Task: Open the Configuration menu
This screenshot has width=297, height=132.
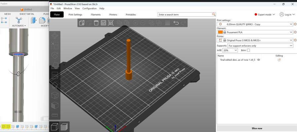Action: [89, 8]
